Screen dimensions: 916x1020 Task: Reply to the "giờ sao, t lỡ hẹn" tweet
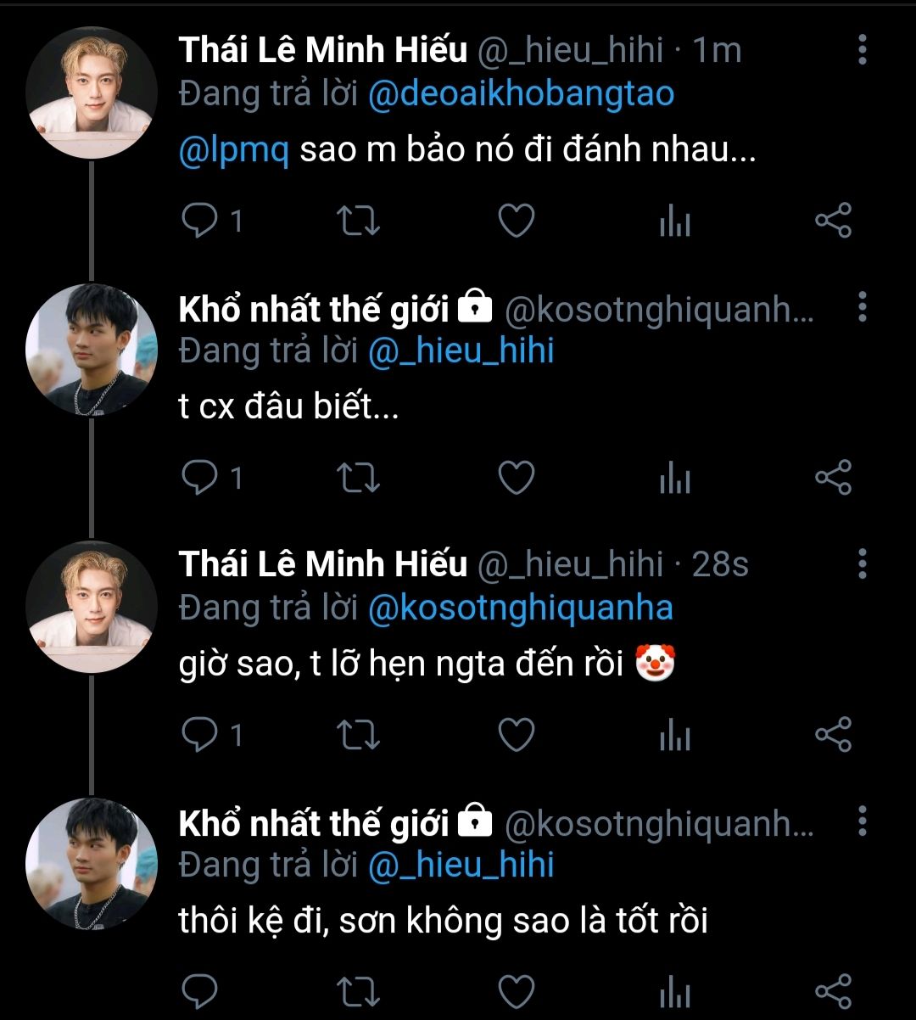tap(200, 735)
